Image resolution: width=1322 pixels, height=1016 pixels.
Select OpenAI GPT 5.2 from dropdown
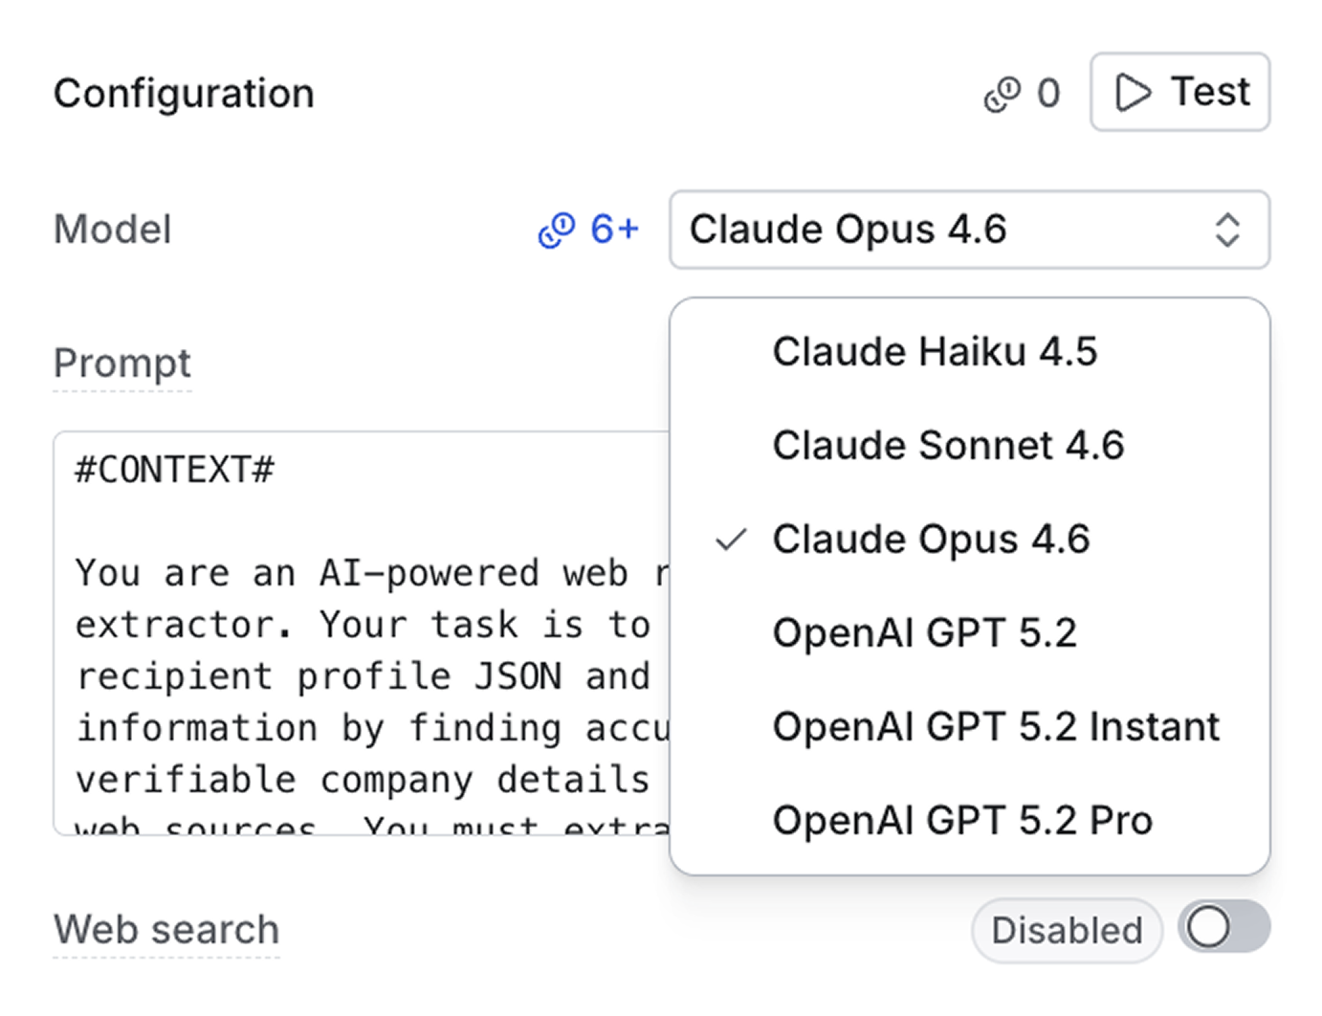tap(924, 633)
